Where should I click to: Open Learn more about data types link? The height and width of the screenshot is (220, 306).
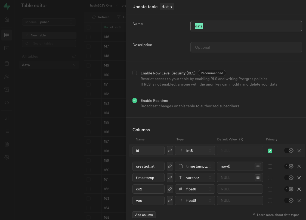click(x=277, y=215)
